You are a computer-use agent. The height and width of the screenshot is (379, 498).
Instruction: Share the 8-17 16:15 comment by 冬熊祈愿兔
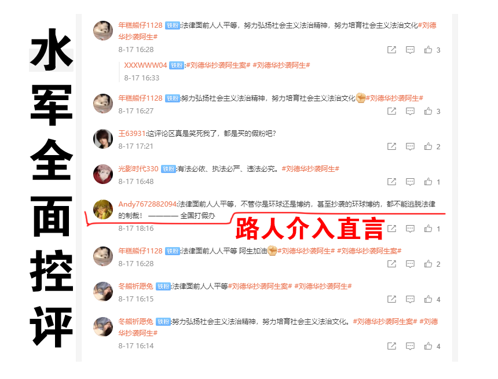point(391,299)
